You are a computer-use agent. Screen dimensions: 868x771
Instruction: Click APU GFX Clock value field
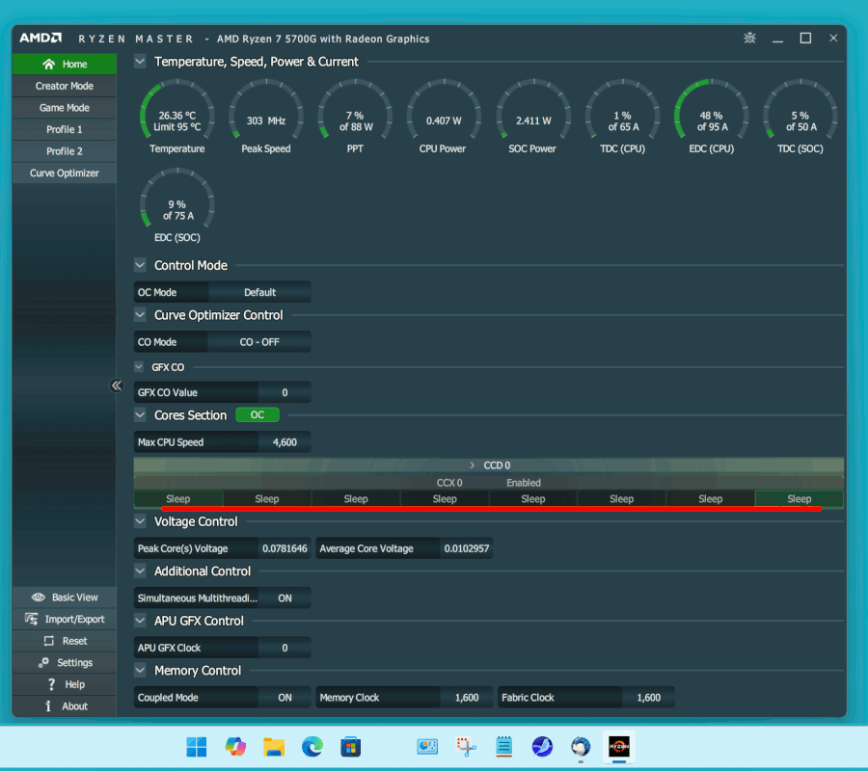285,648
